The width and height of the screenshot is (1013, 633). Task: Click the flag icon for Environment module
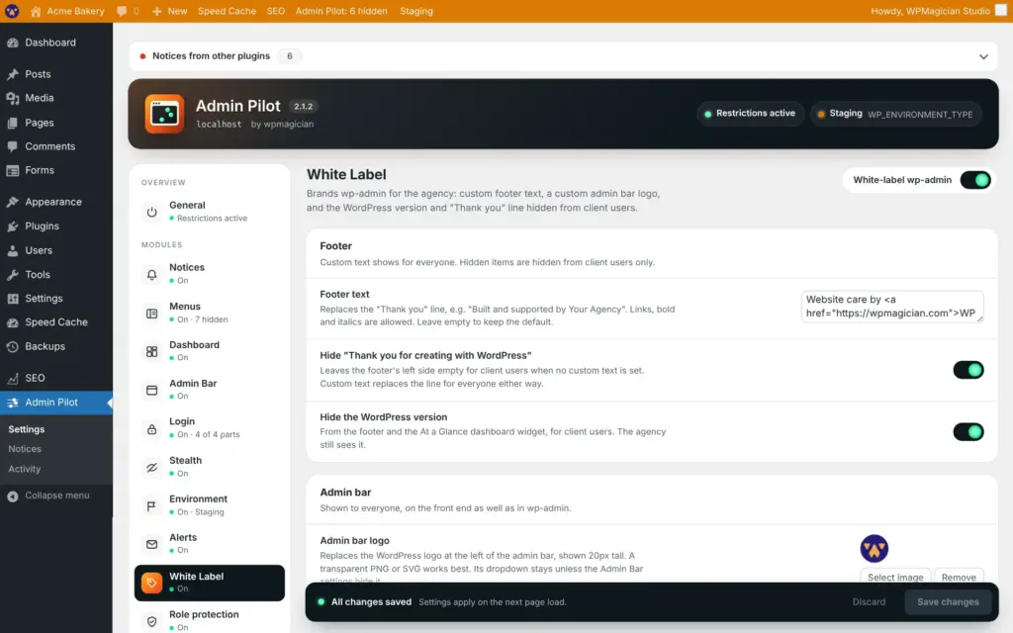(x=151, y=505)
